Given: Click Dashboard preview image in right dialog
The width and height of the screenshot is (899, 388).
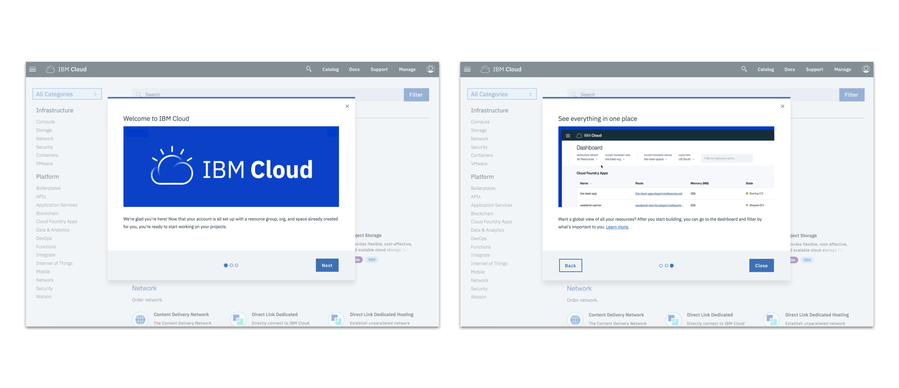Looking at the screenshot, I should pyautogui.click(x=666, y=167).
